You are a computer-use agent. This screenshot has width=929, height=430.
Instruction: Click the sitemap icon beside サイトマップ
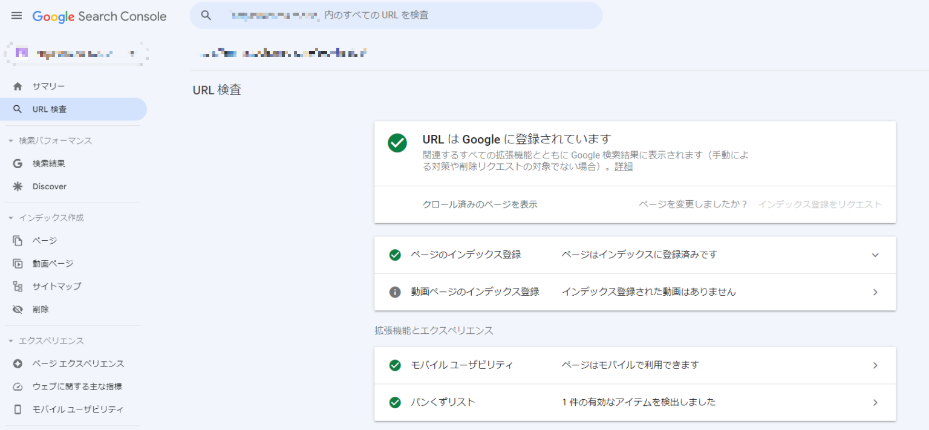[18, 287]
